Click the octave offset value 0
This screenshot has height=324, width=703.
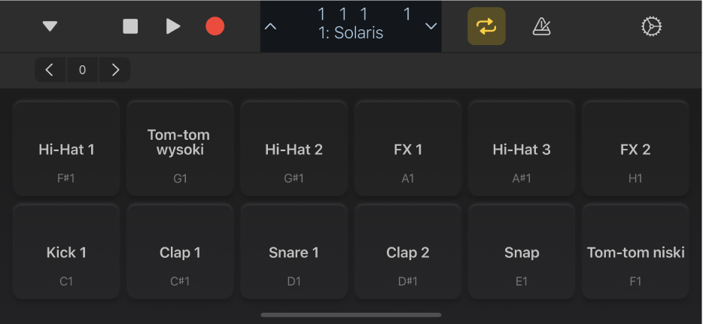click(82, 70)
